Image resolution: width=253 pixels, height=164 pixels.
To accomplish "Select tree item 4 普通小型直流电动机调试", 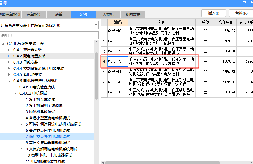I will (x=48, y=118).
